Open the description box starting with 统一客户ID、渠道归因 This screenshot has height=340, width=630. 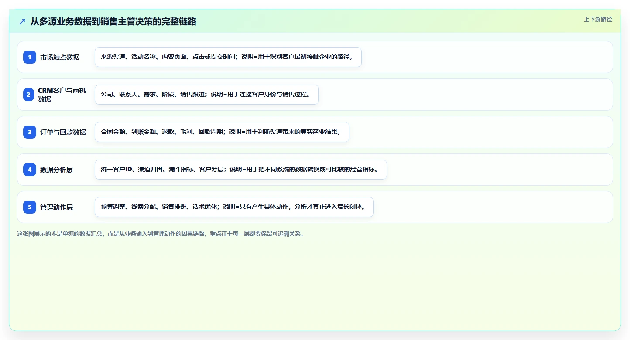pyautogui.click(x=241, y=170)
